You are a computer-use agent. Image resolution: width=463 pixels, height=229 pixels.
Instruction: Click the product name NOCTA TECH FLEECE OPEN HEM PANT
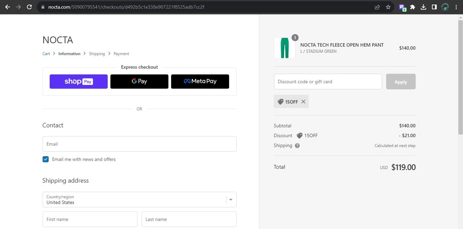point(342,45)
